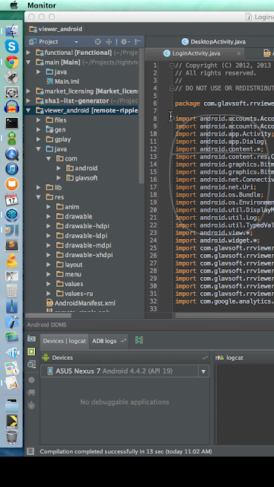Click the screen capture camera icon in DDMS
This screenshot has width=274, height=487.
pos(31,339)
